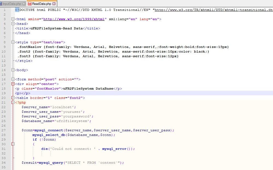The height and width of the screenshot is (170, 273).
Task: Click the method="post" attribute
Action: tap(42, 80)
